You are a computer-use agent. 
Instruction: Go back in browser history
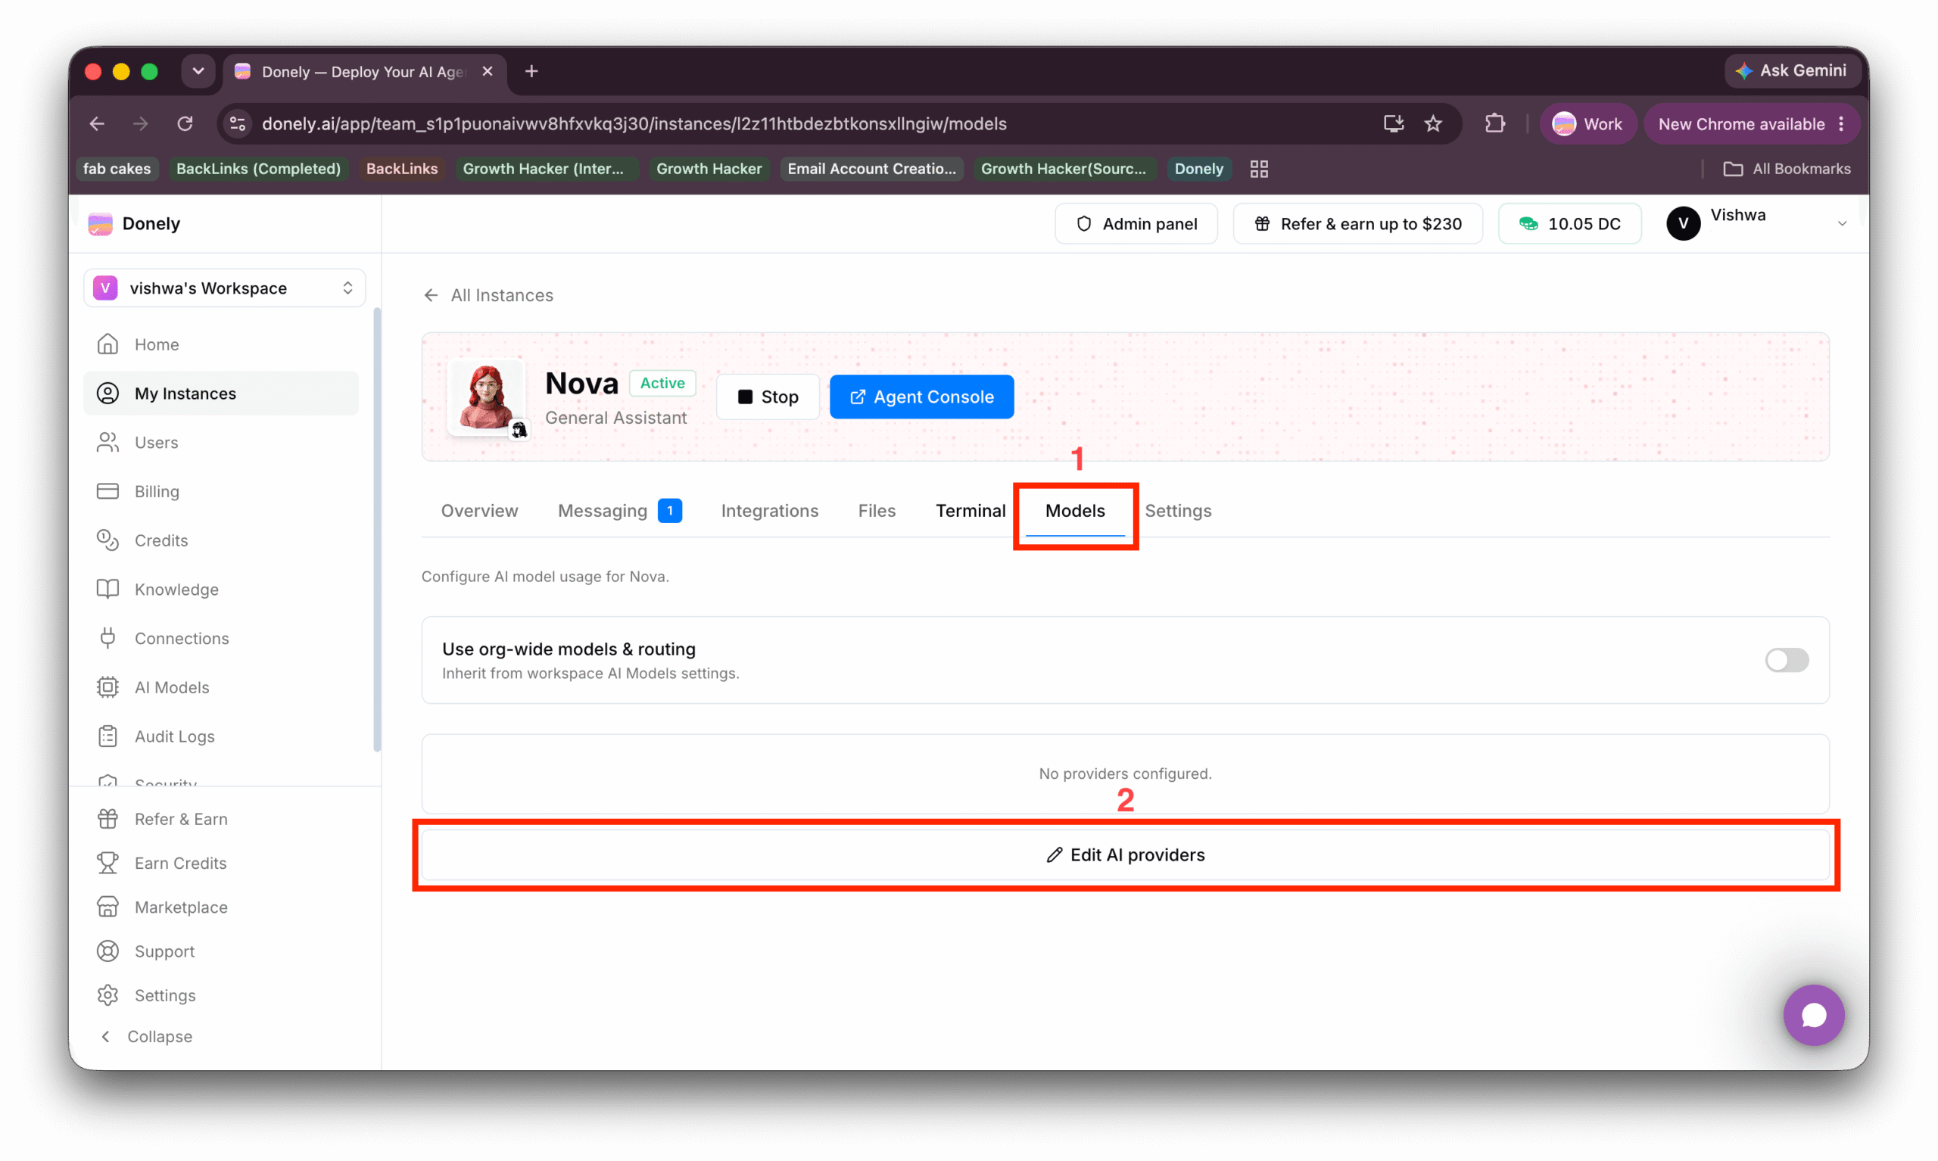pyautogui.click(x=97, y=123)
